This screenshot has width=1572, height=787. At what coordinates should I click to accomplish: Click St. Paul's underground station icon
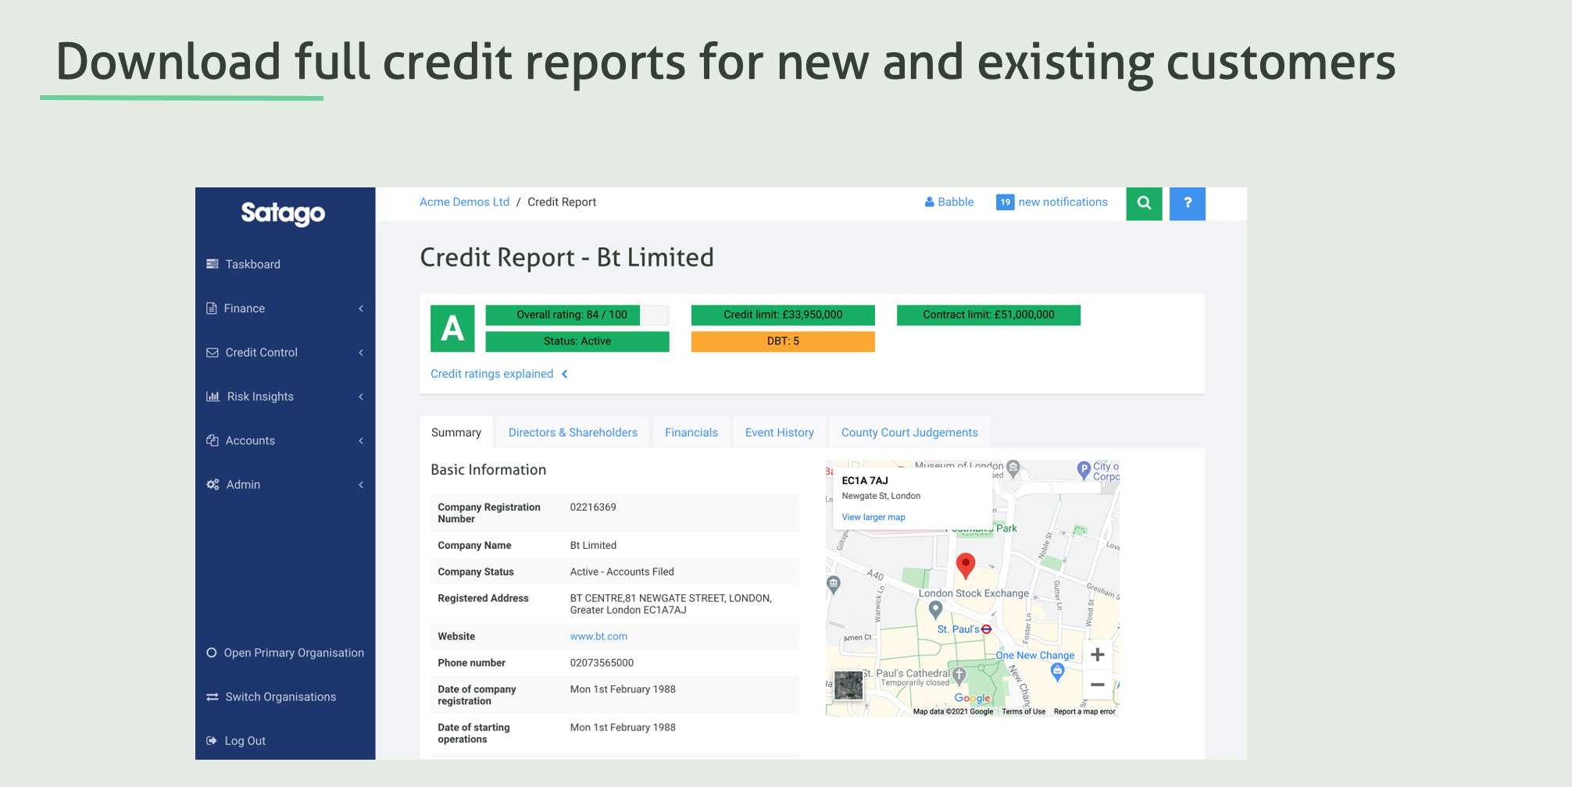point(987,629)
